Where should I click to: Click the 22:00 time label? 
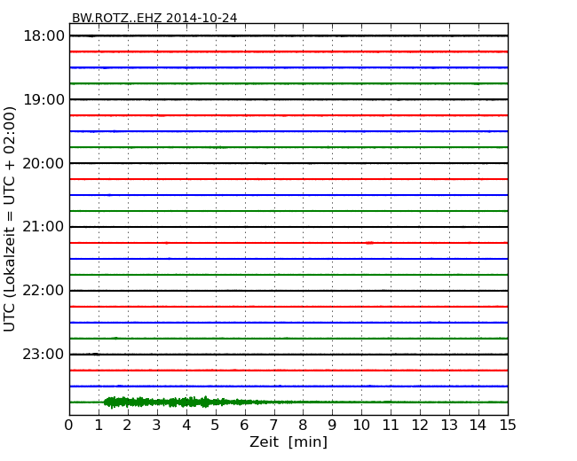(43, 291)
